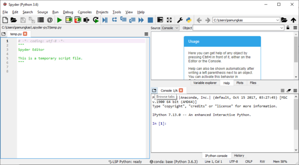
Task: Click Step over current line debug icon
Action: (x=115, y=19)
